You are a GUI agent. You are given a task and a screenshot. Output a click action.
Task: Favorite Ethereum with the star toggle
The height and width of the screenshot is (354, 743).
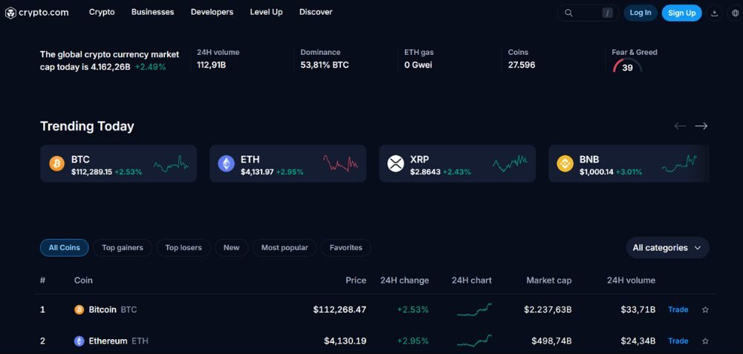coord(705,341)
